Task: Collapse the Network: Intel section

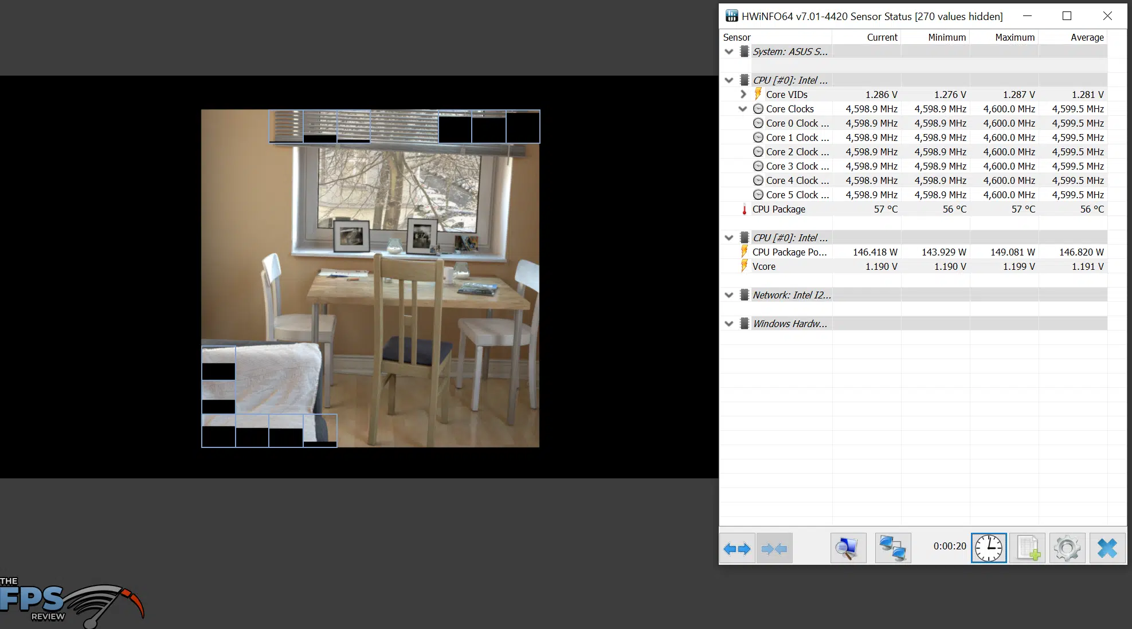Action: point(729,295)
